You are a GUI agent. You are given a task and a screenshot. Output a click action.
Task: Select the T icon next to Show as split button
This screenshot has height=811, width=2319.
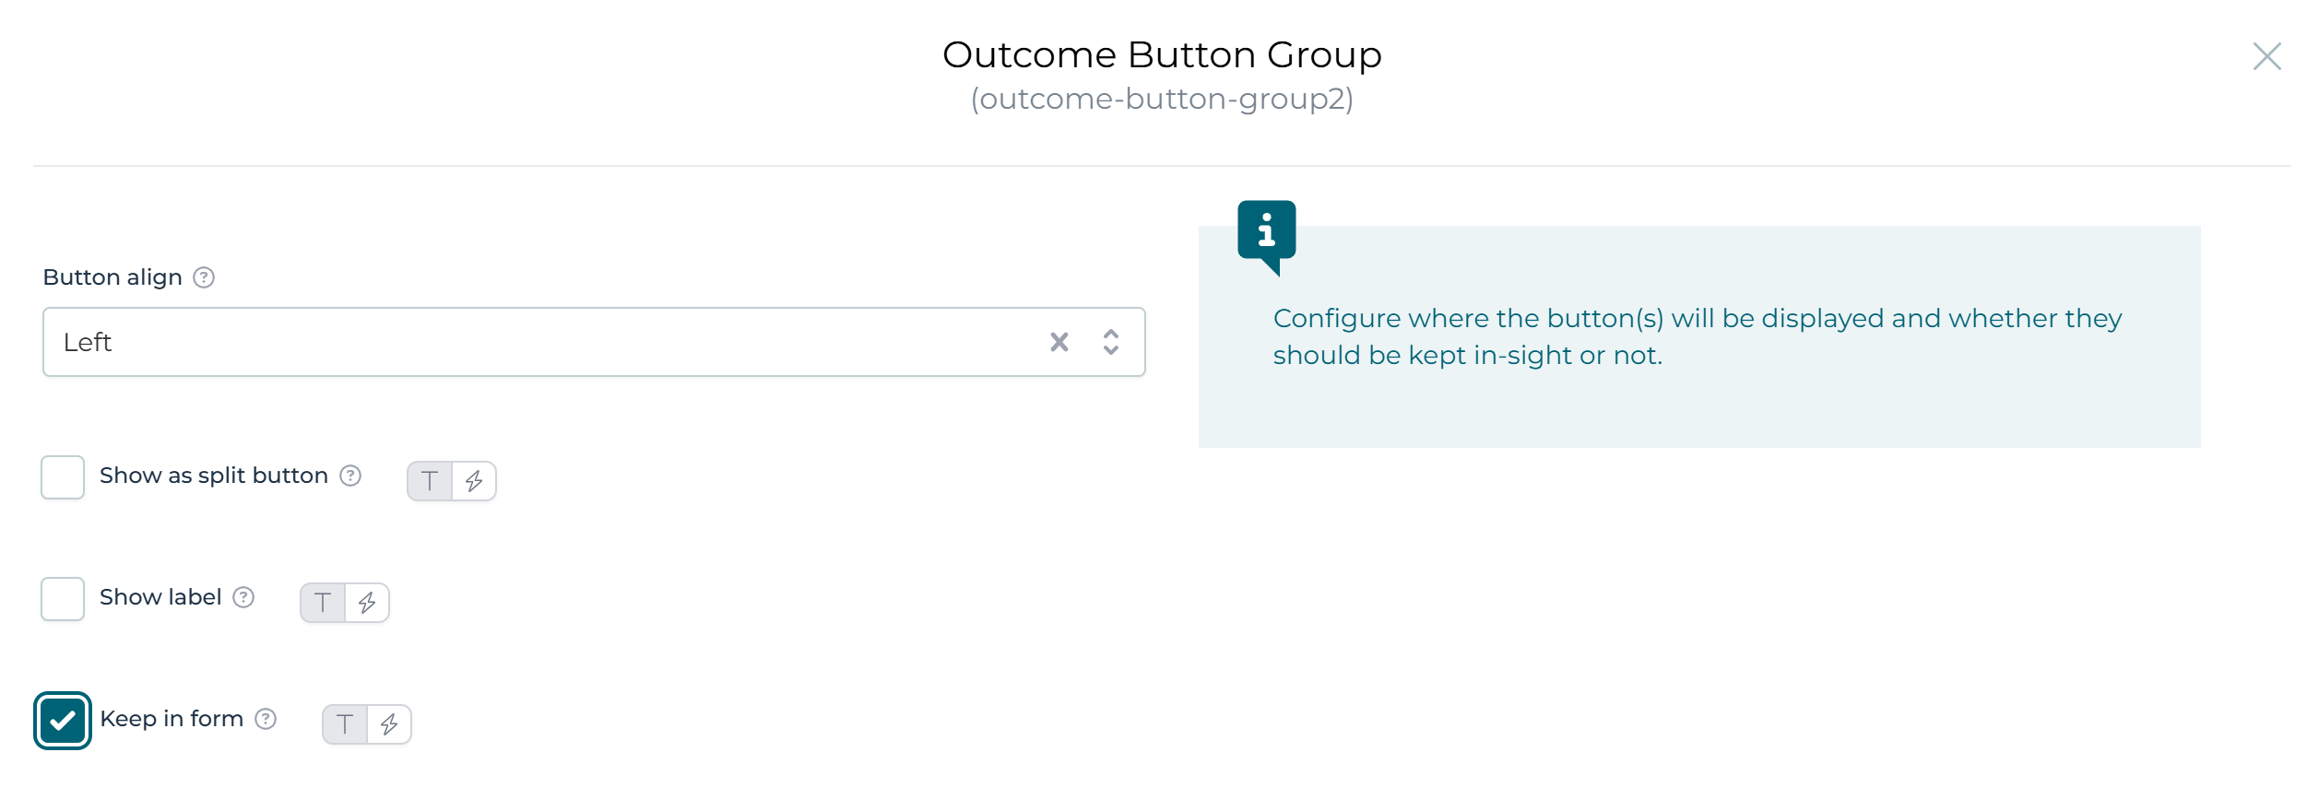[x=429, y=480]
